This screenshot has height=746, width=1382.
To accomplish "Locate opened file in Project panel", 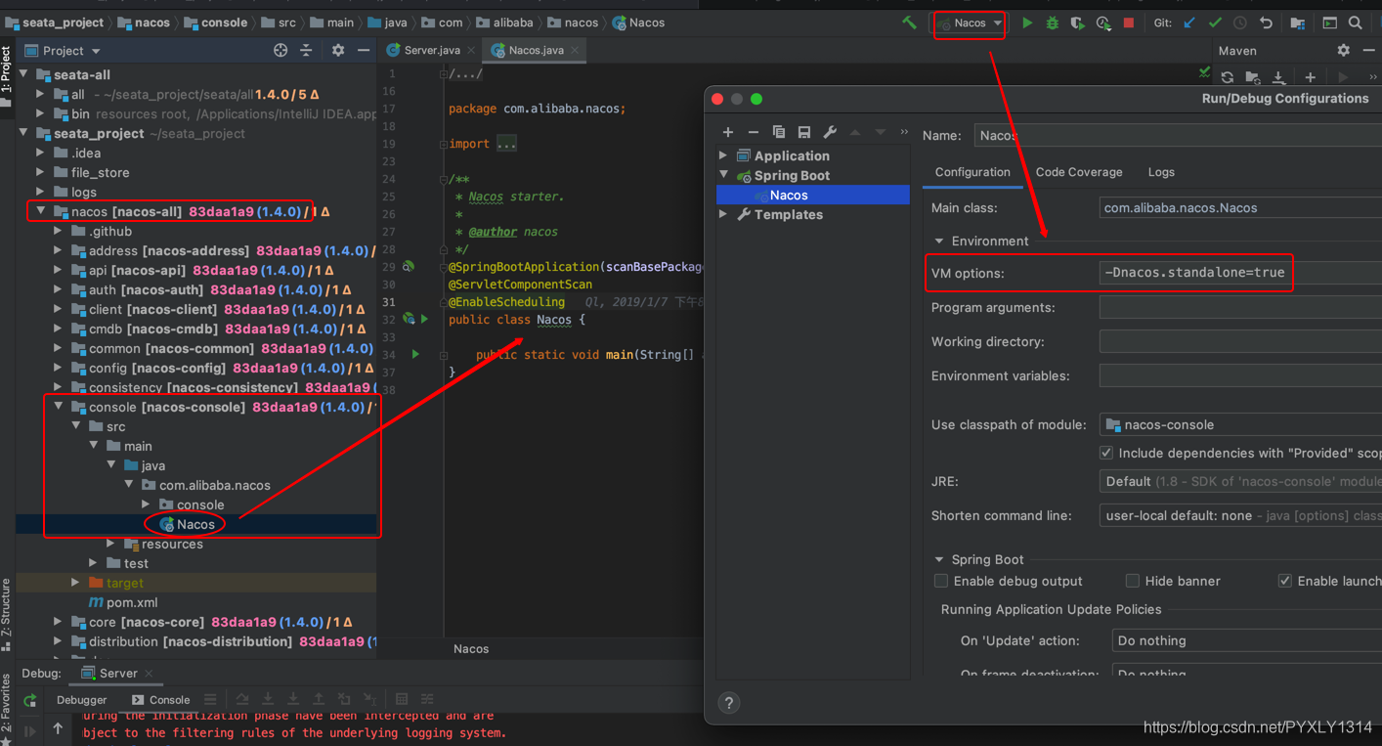I will click(x=281, y=50).
